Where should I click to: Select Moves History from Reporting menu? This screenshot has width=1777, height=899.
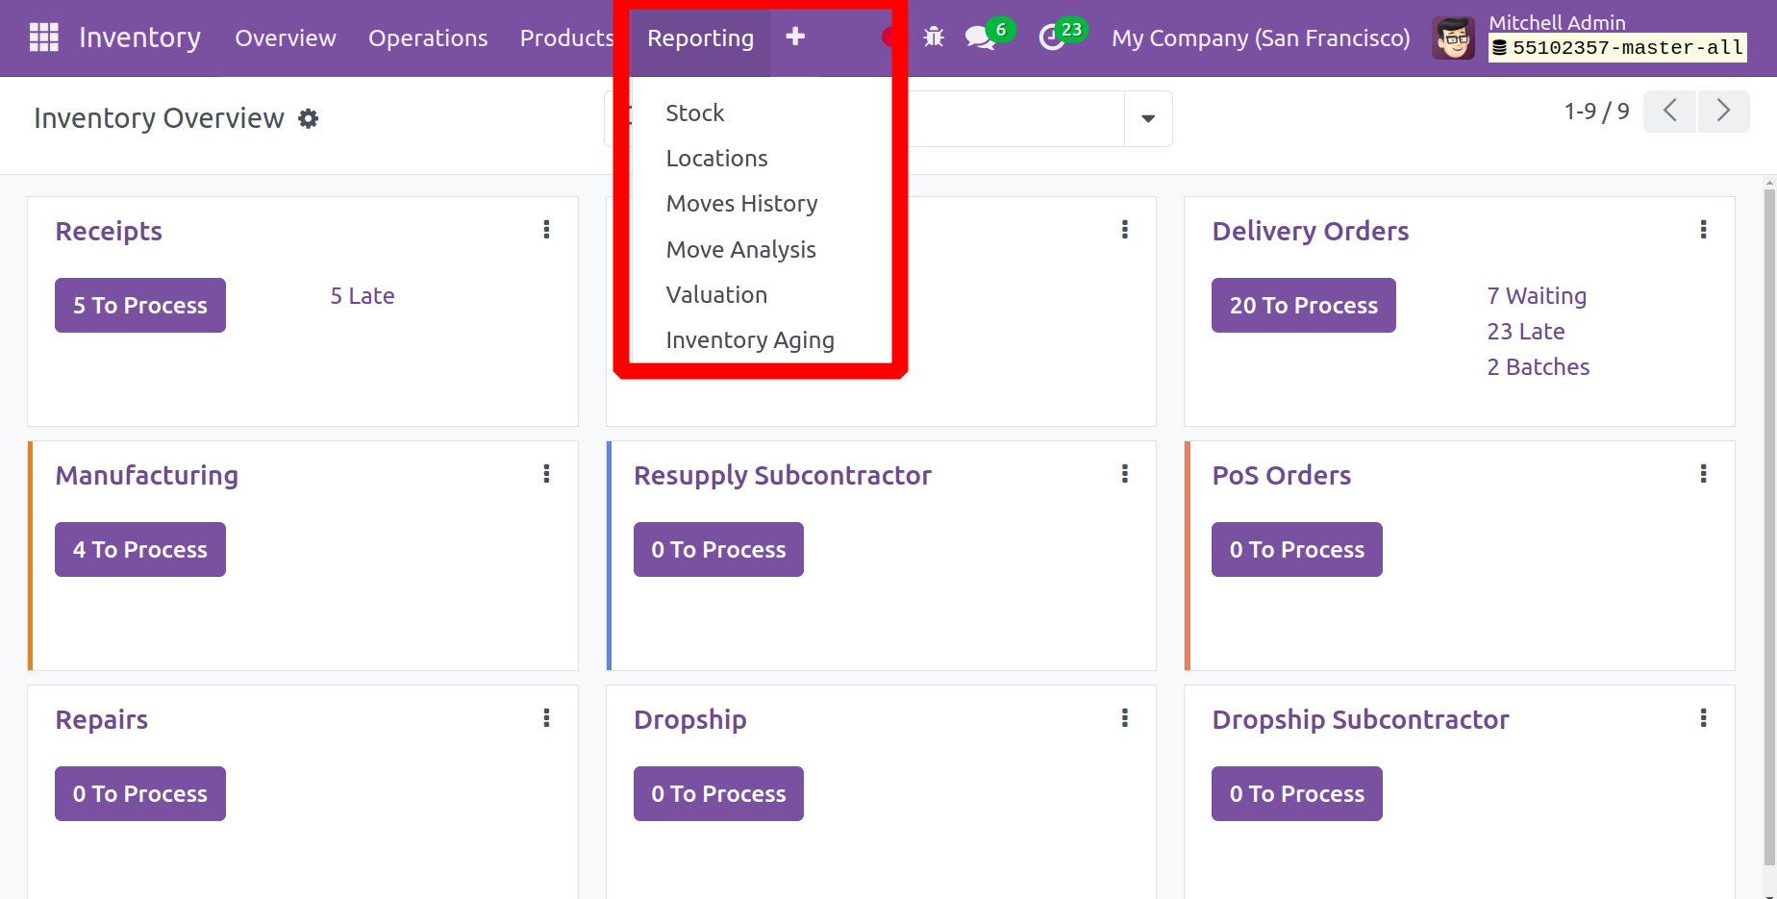[741, 204]
